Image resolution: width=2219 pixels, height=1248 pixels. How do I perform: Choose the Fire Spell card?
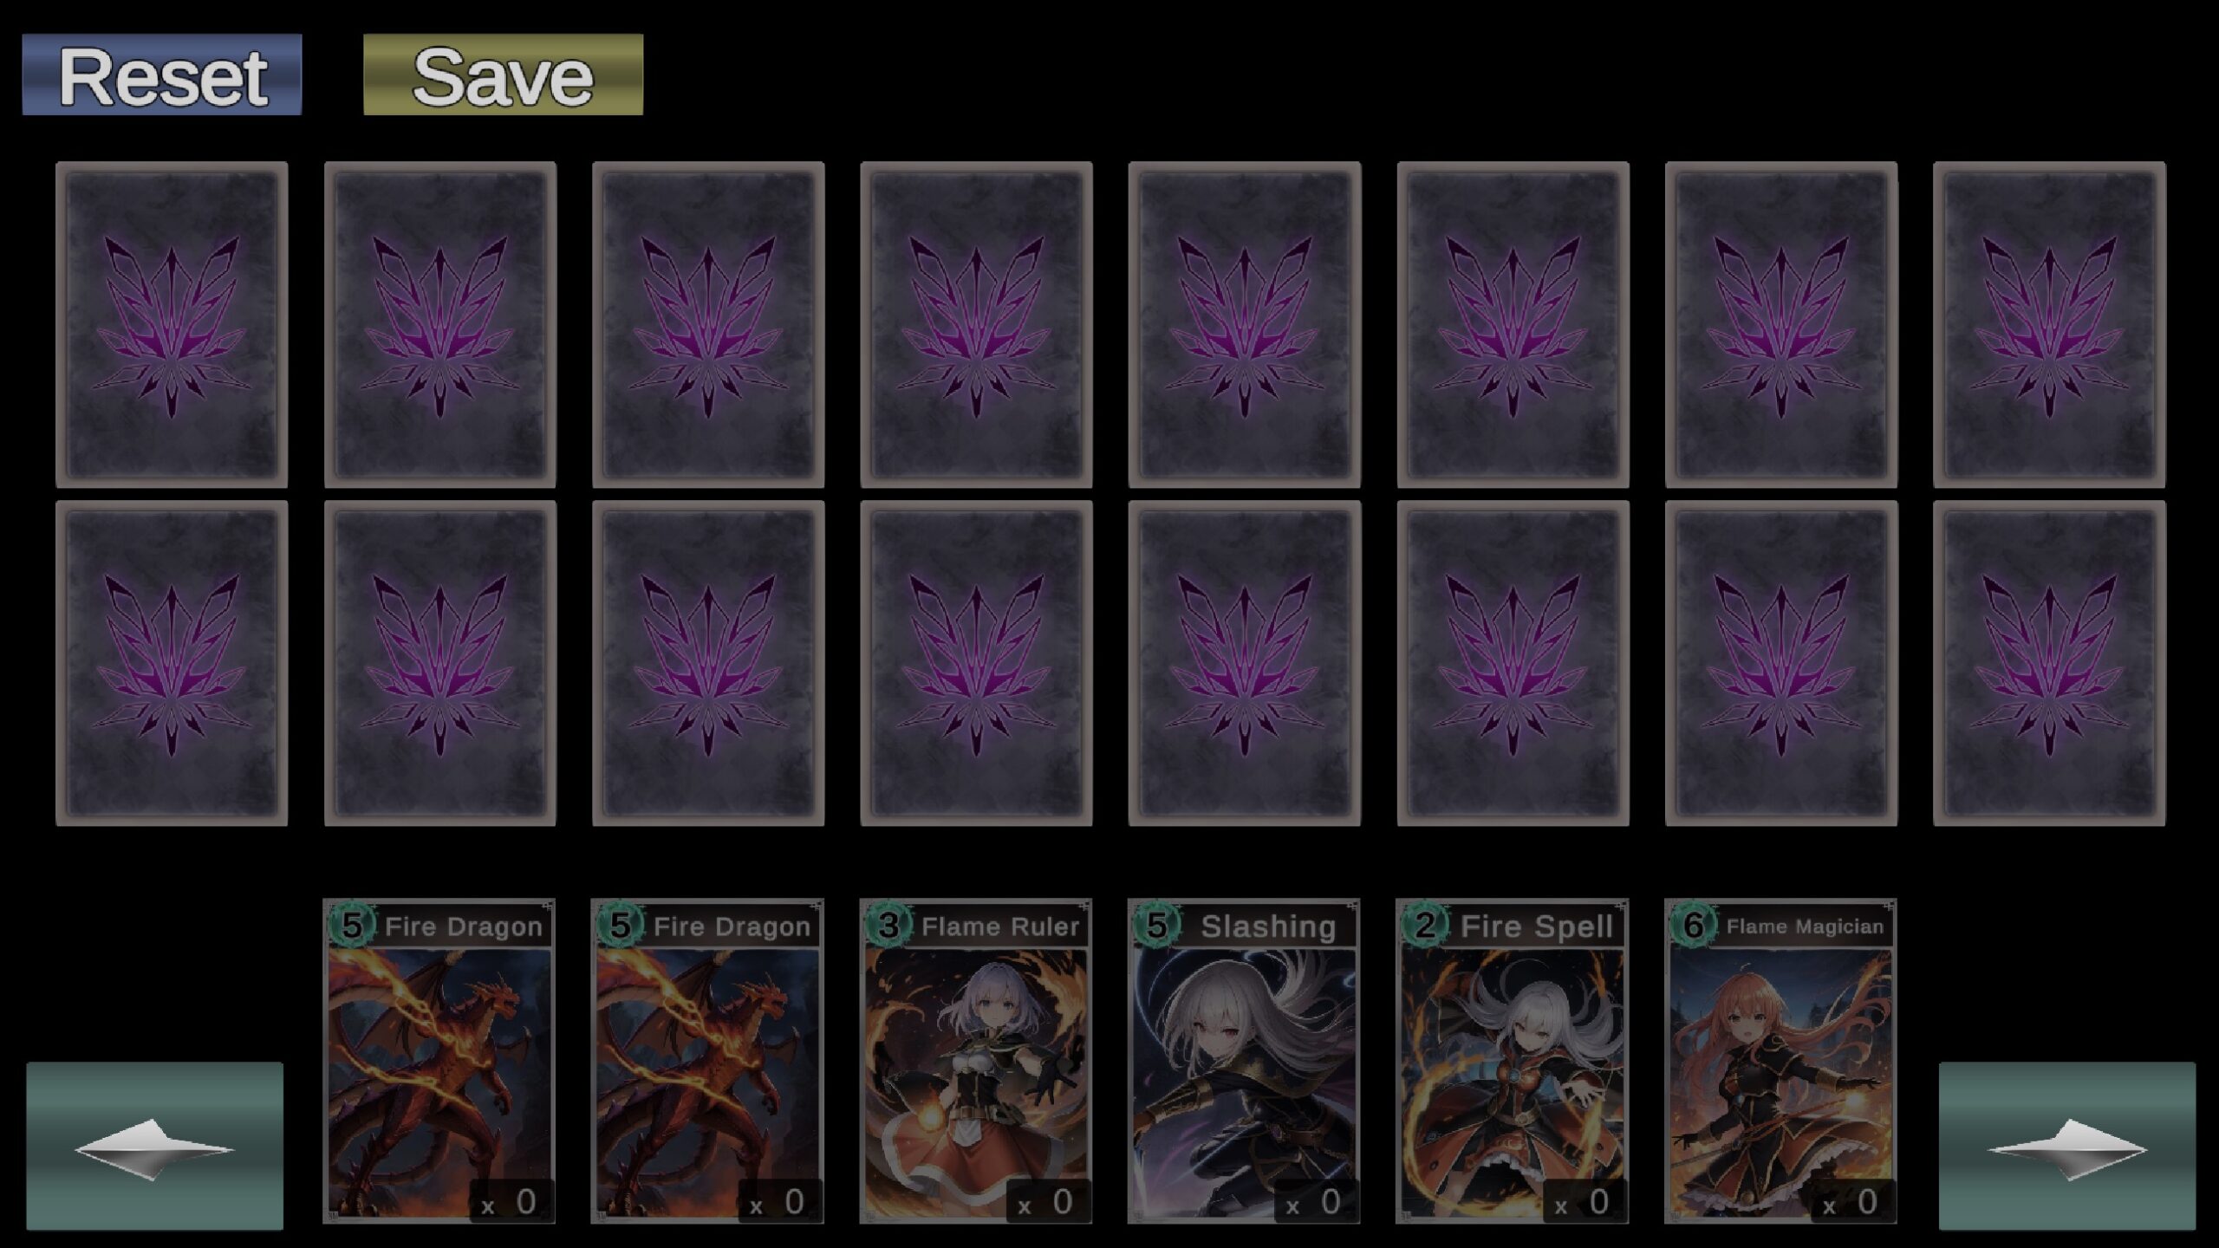coord(1513,1061)
